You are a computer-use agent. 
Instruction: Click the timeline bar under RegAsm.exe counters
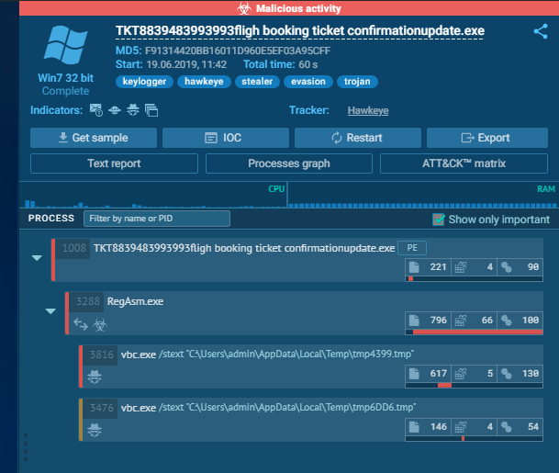point(475,332)
